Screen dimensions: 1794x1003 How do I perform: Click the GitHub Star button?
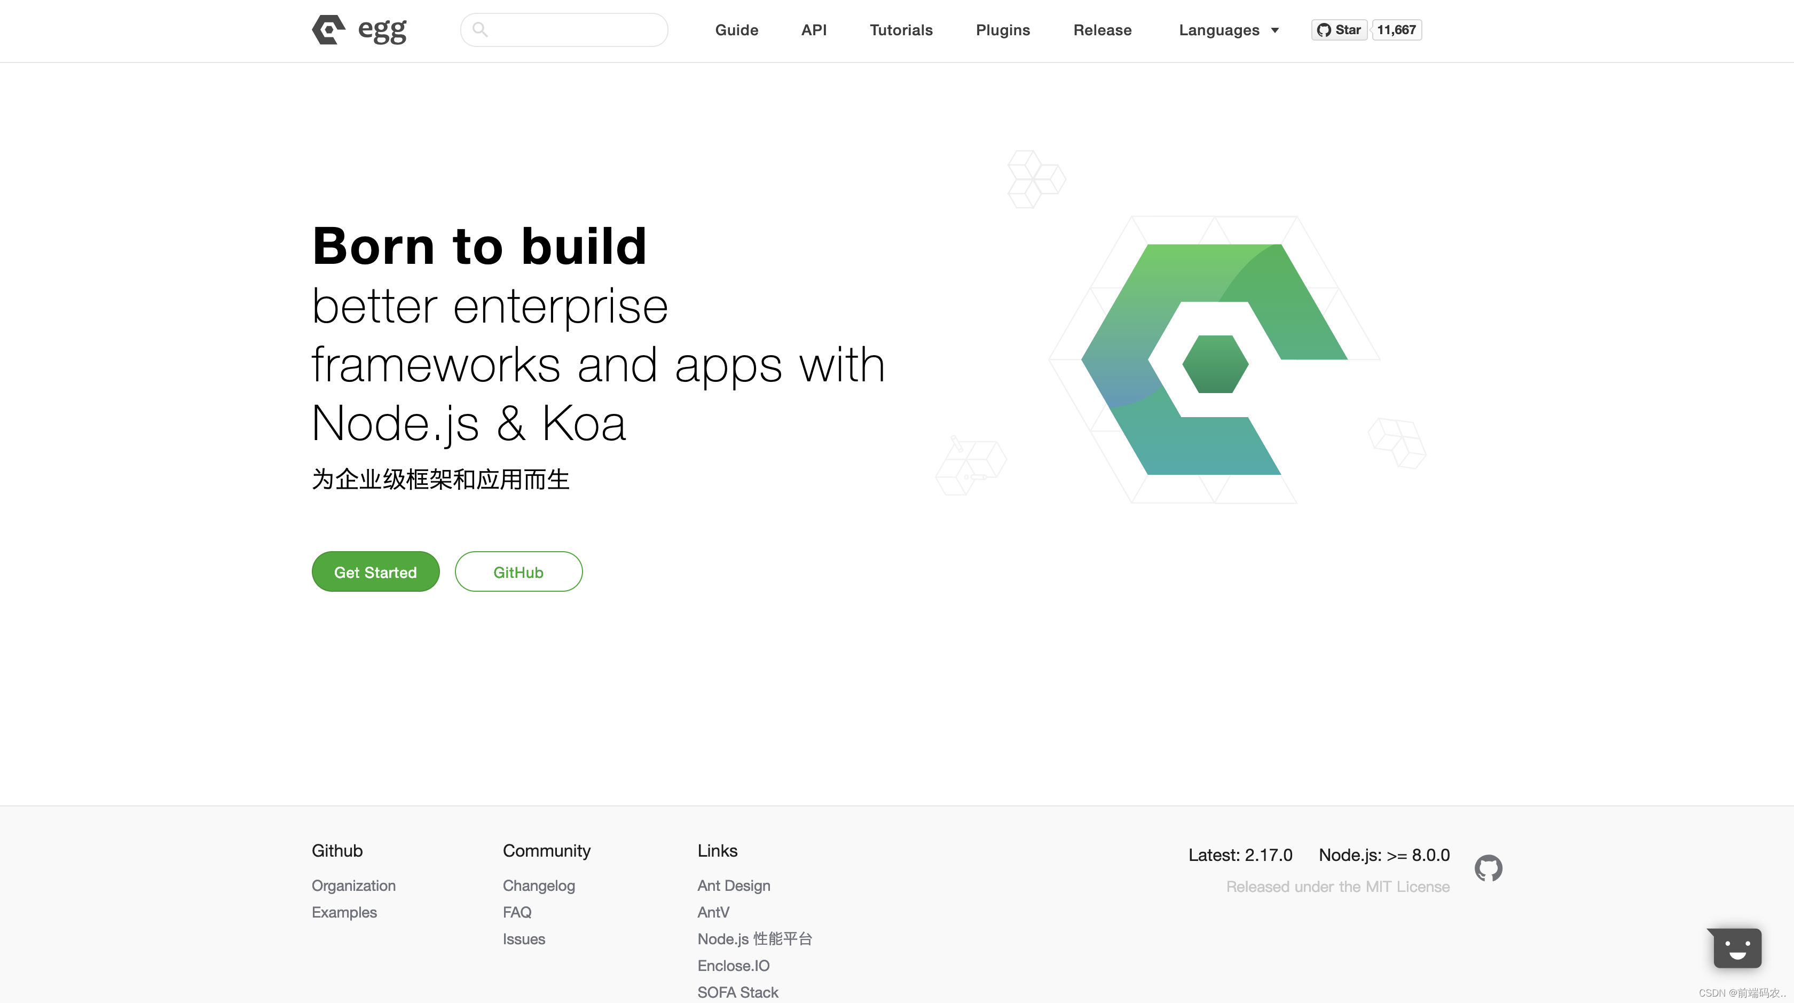click(1339, 30)
